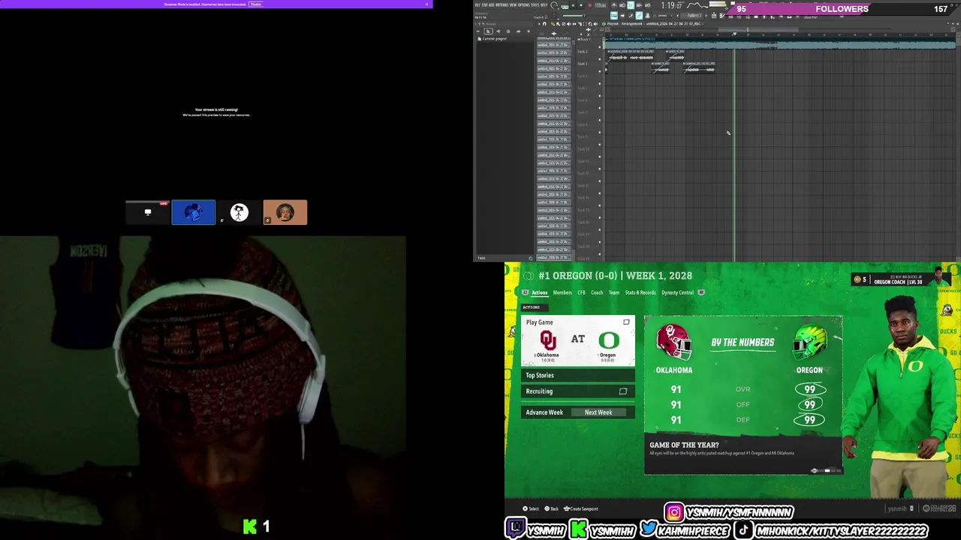
Task: Open the Recruiting menu entry
Action: (578, 391)
